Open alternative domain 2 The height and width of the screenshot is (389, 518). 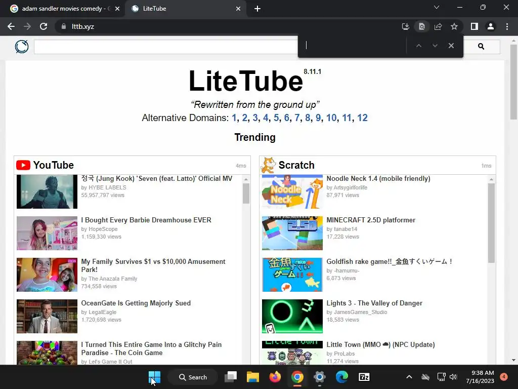pyautogui.click(x=244, y=118)
